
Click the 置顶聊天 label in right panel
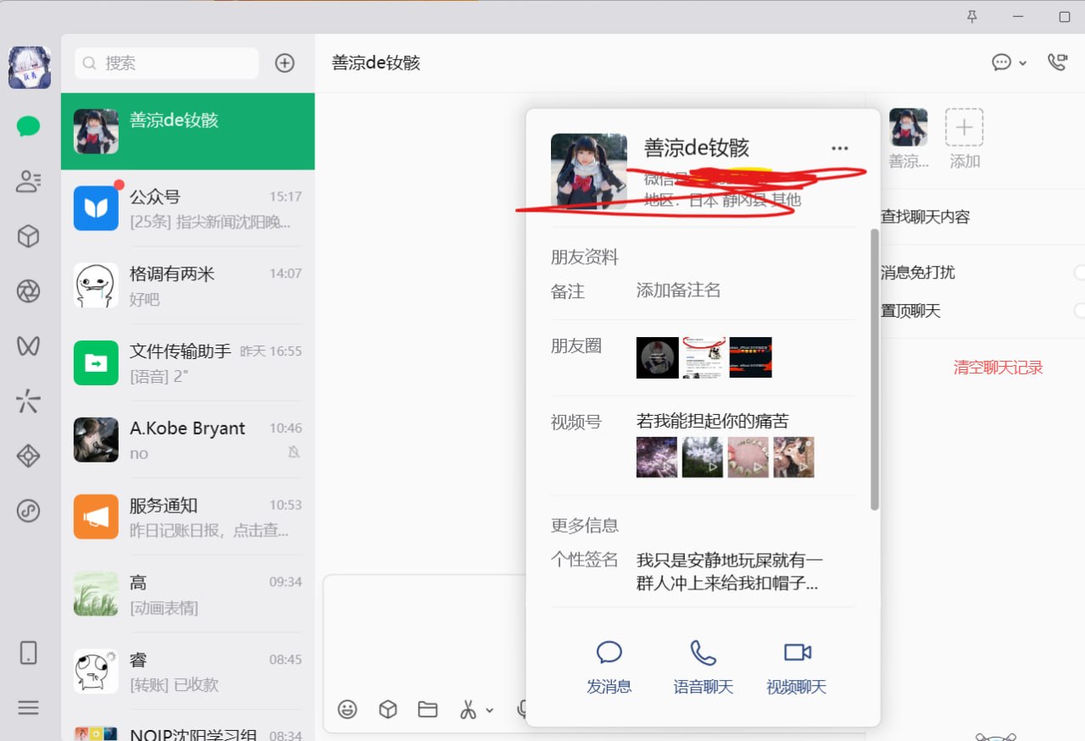[x=911, y=311]
